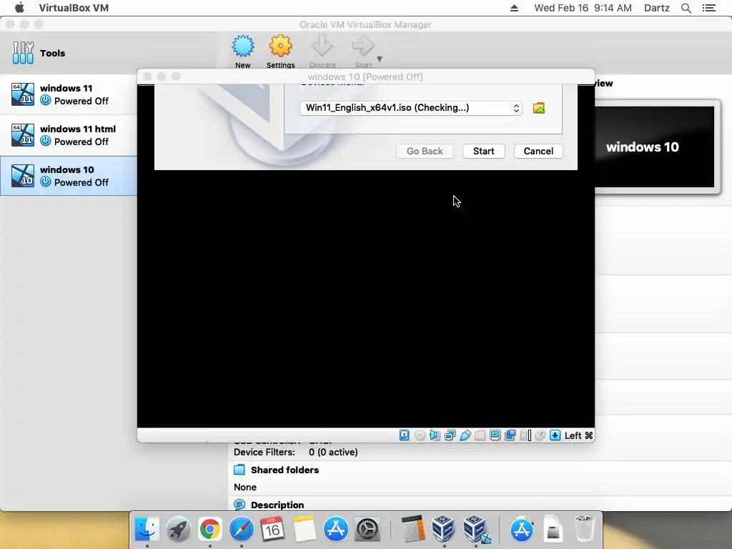The image size is (732, 549).
Task: Open the VirtualBox VM menu bar item
Action: 74,8
